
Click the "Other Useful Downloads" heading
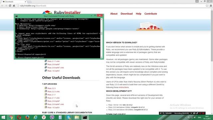pyautogui.click(x=61, y=78)
